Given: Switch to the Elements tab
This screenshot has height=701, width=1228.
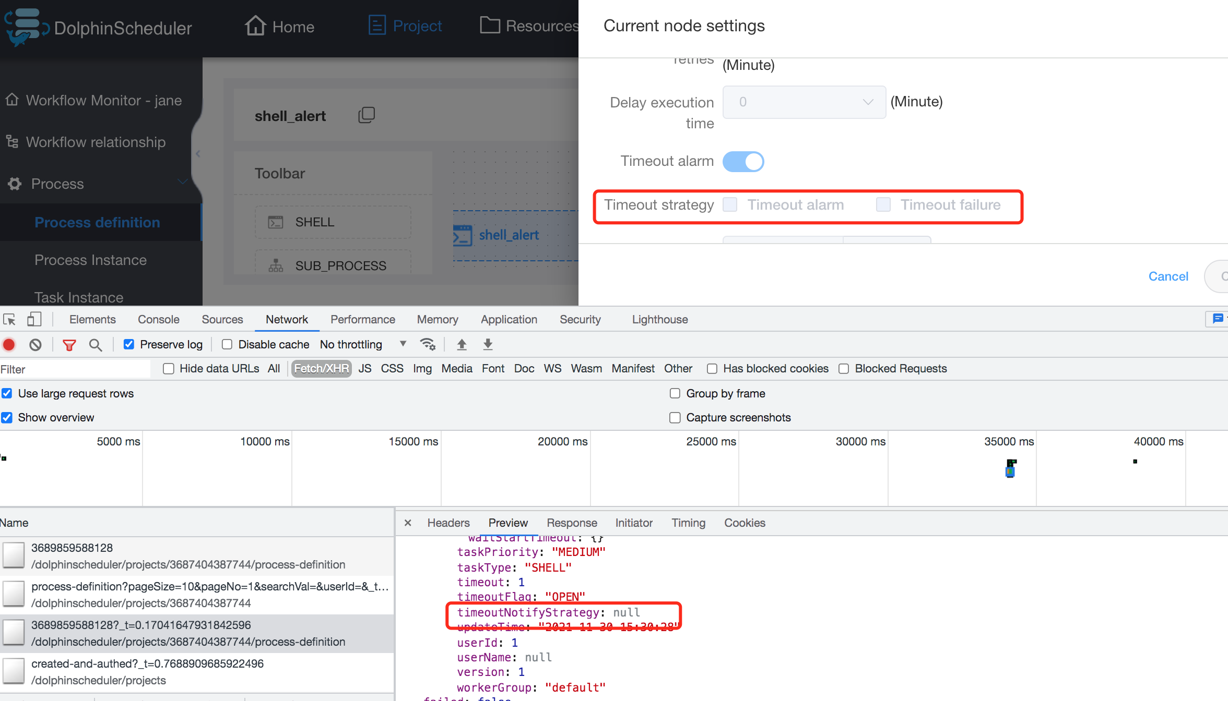Looking at the screenshot, I should pos(92,319).
